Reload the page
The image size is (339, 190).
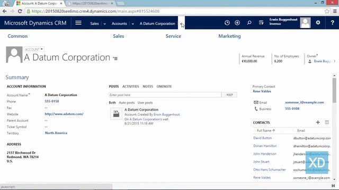20,11
